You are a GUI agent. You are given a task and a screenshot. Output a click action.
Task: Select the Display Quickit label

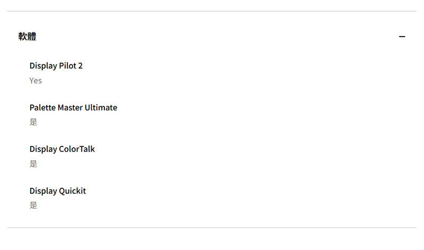tap(58, 191)
